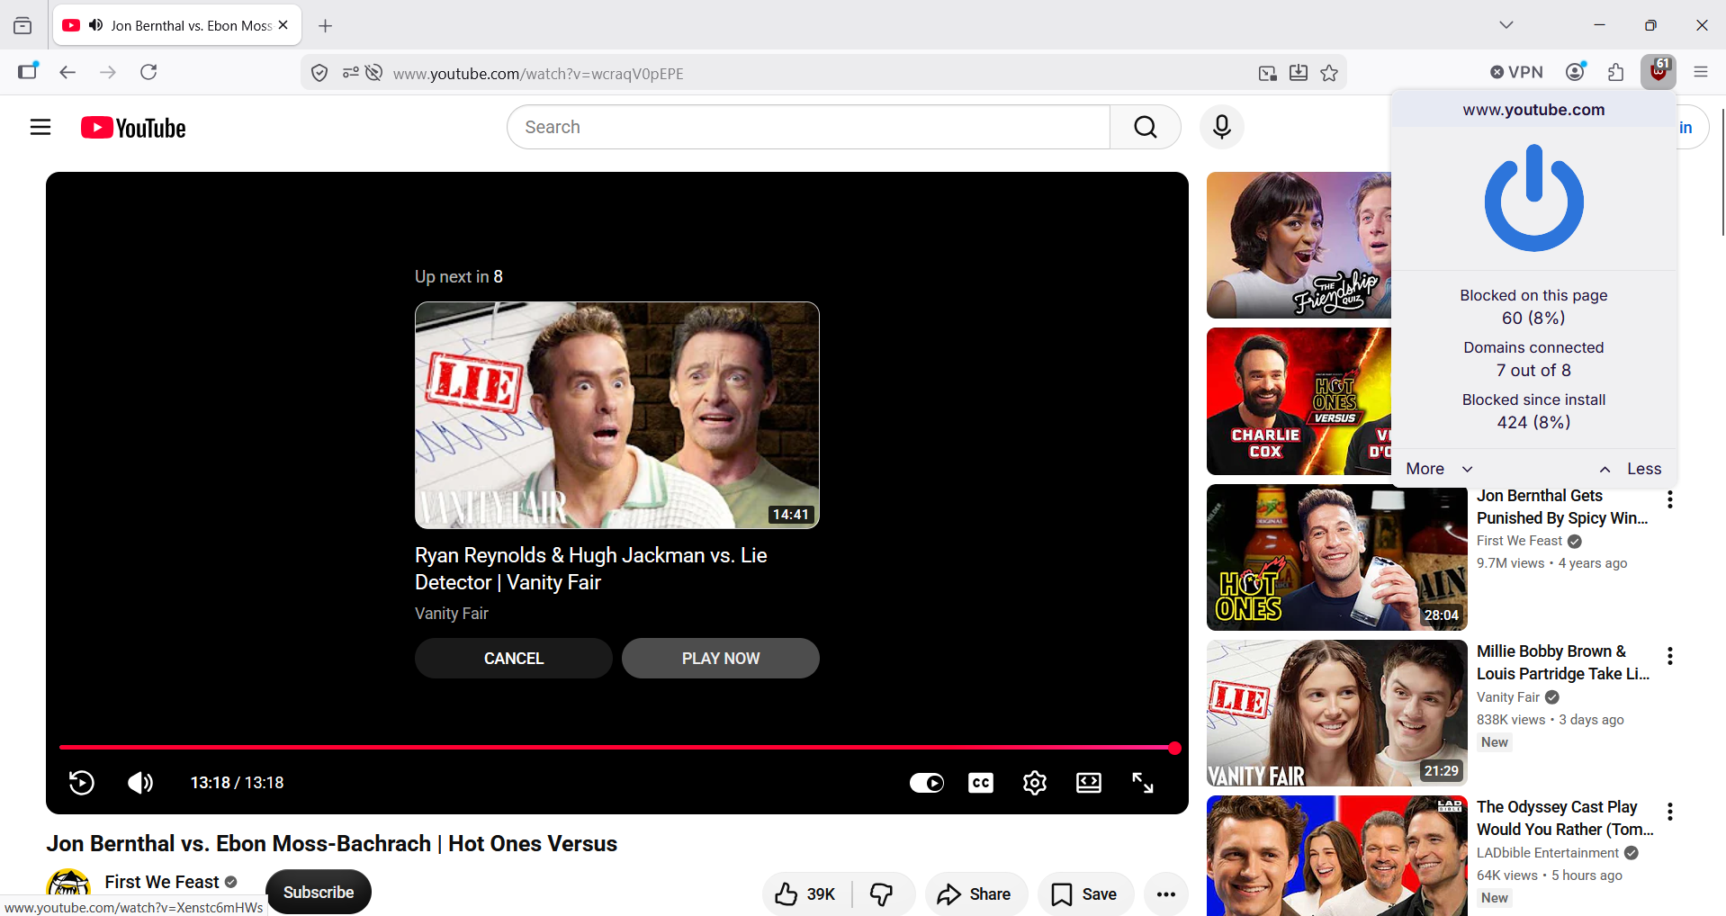Open the Charlie Cox Hot Ones Versus thumbnail
Viewport: 1726px width, 916px height.
1299,401
